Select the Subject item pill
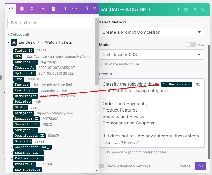The image size is (212, 175). point(22,85)
